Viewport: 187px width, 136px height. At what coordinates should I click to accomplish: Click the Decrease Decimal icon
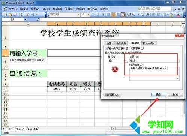(148, 15)
